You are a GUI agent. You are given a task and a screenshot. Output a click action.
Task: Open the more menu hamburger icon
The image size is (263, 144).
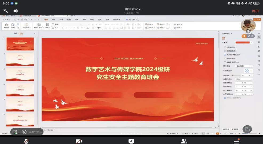[x=236, y=141]
